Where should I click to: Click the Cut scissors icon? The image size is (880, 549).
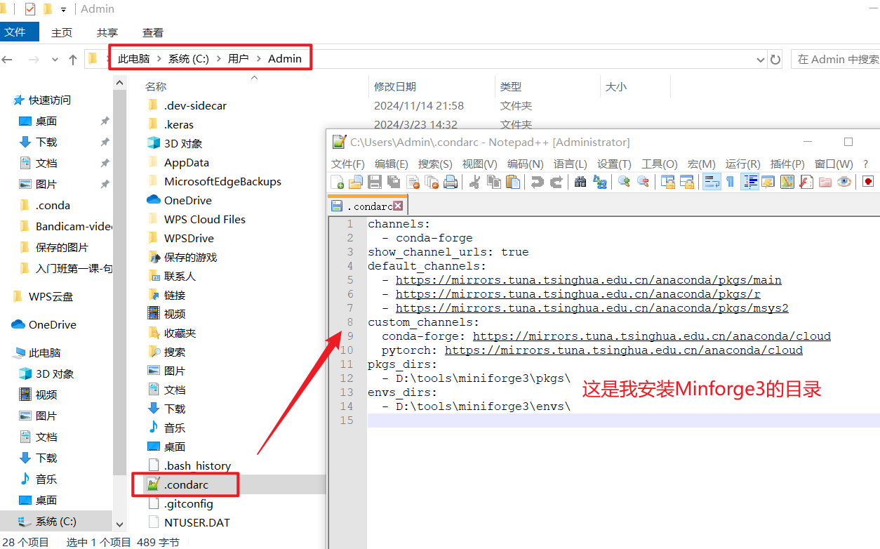pyautogui.click(x=474, y=182)
